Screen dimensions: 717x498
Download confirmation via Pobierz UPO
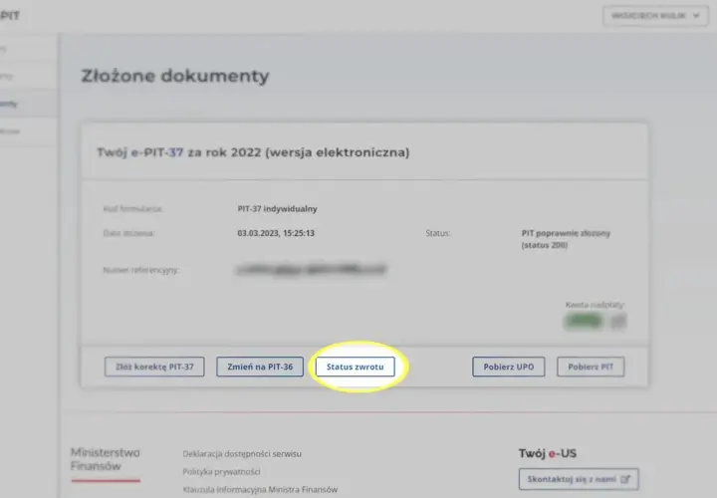[x=509, y=367]
